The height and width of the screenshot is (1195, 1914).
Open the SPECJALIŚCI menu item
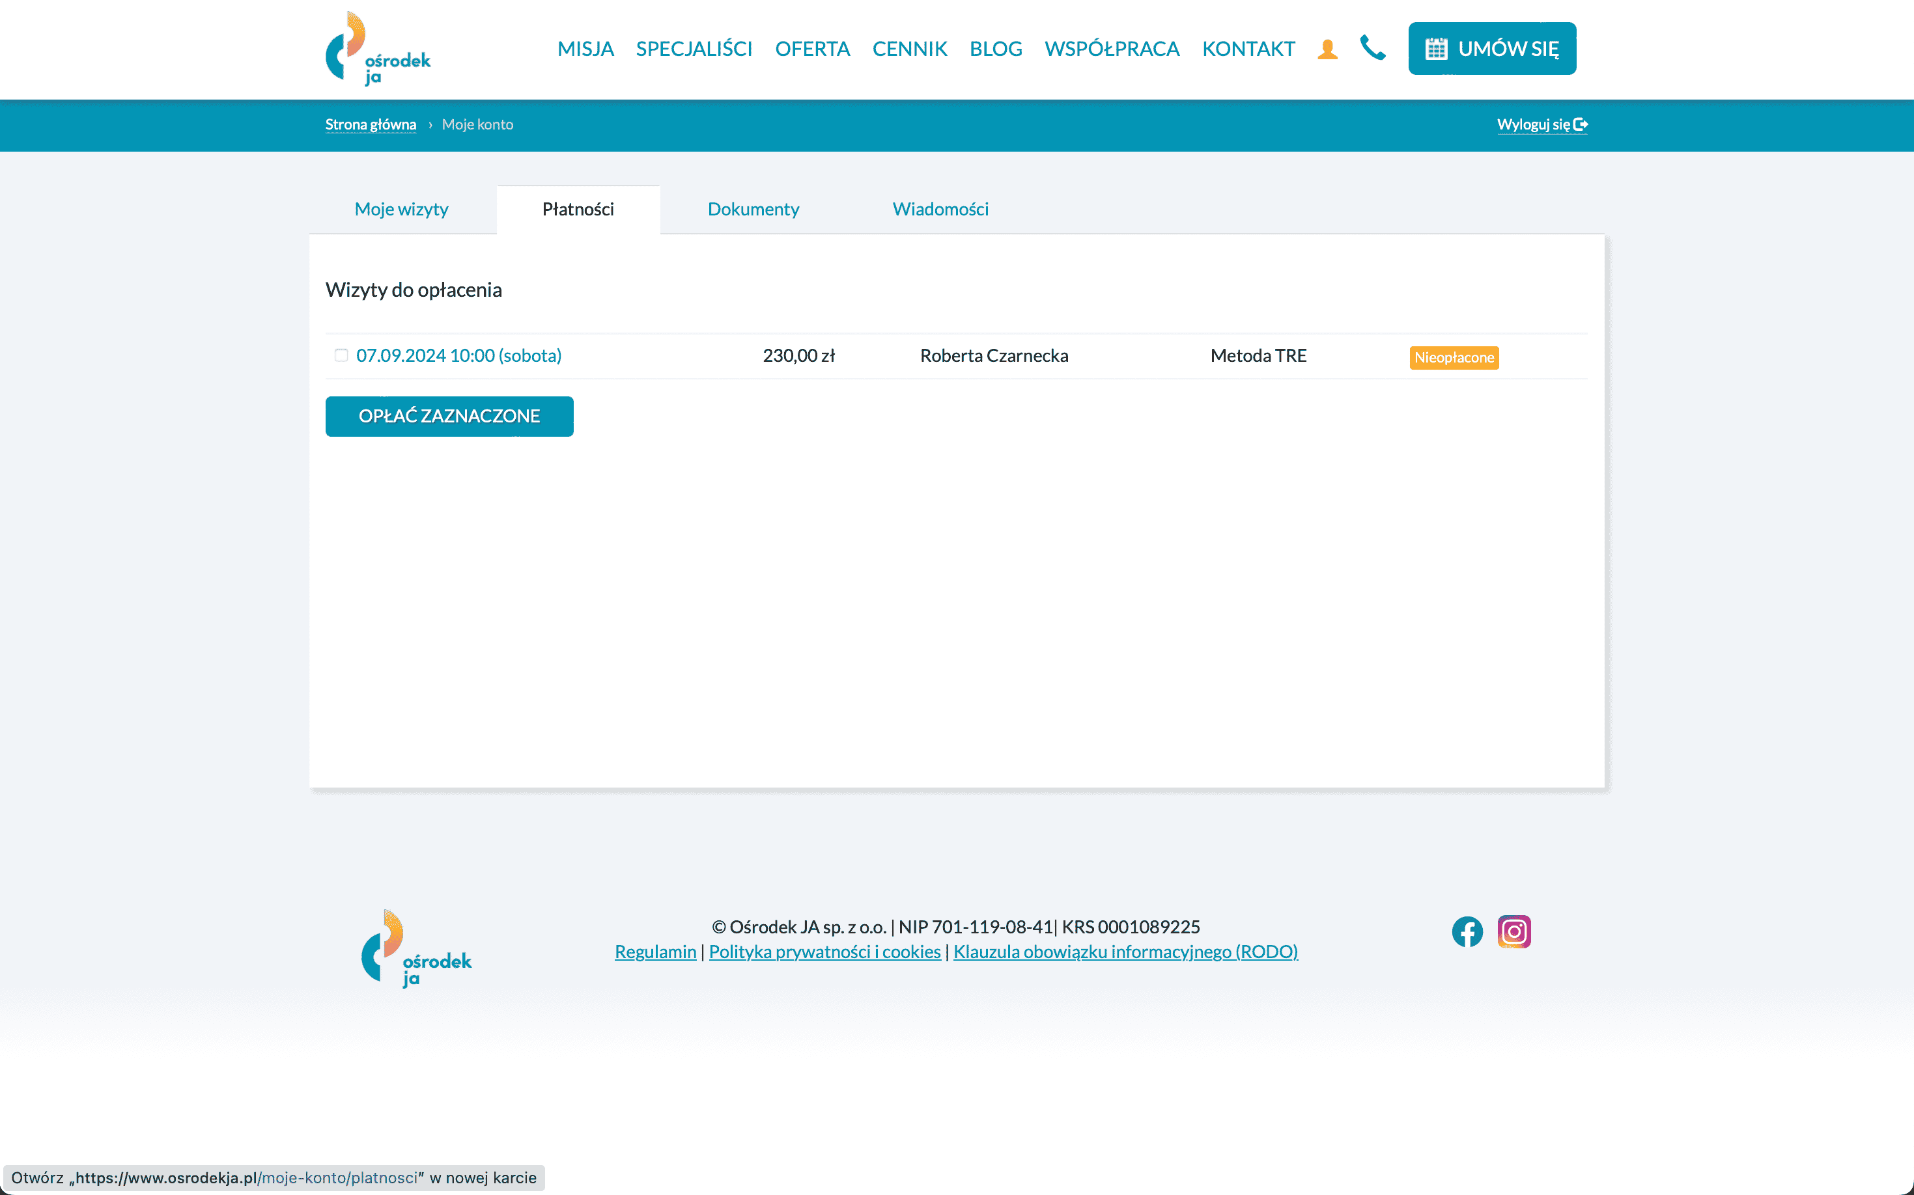point(694,49)
